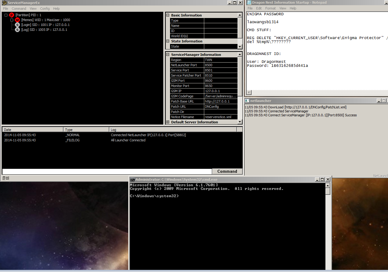Click the Type column header in log
The height and width of the screenshot is (272, 388).
[x=86, y=130]
